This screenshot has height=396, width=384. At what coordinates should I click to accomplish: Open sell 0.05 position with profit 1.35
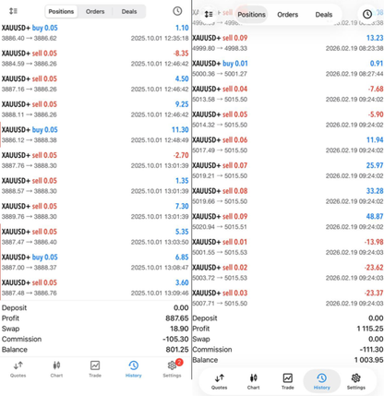95,186
